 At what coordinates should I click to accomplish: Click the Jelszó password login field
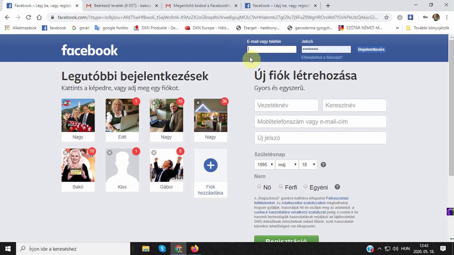tap(326, 50)
